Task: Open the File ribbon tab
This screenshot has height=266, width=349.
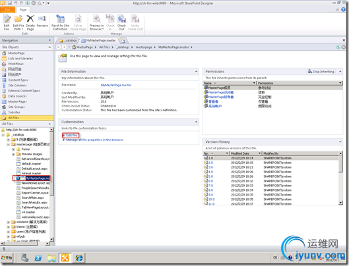Action: [x=7, y=10]
